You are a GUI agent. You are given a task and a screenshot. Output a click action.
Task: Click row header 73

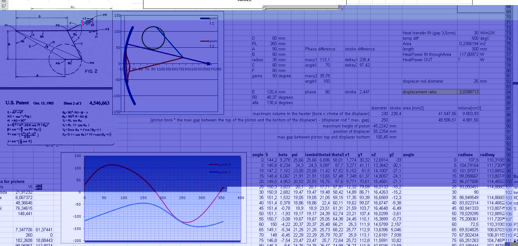click(509, 33)
